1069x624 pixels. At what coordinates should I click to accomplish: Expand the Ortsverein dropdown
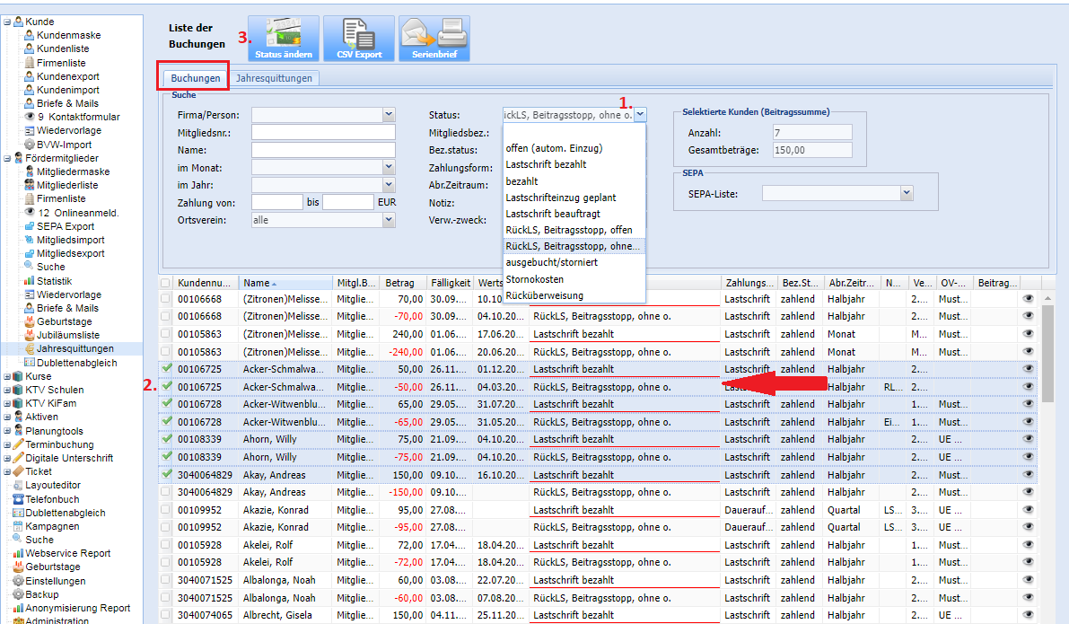[389, 220]
